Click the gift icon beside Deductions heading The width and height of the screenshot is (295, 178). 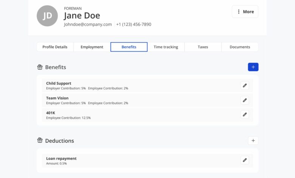(40, 140)
